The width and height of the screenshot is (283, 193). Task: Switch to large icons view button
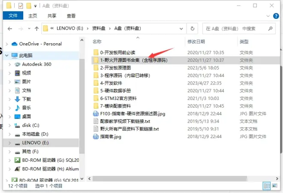coord(275,186)
